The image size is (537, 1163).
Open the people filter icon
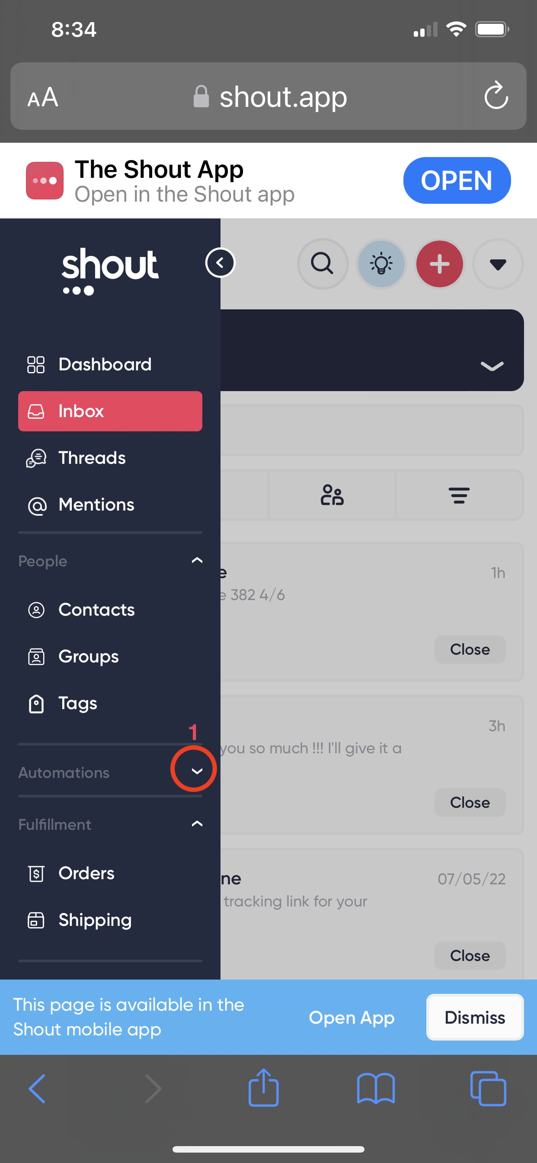click(x=332, y=495)
